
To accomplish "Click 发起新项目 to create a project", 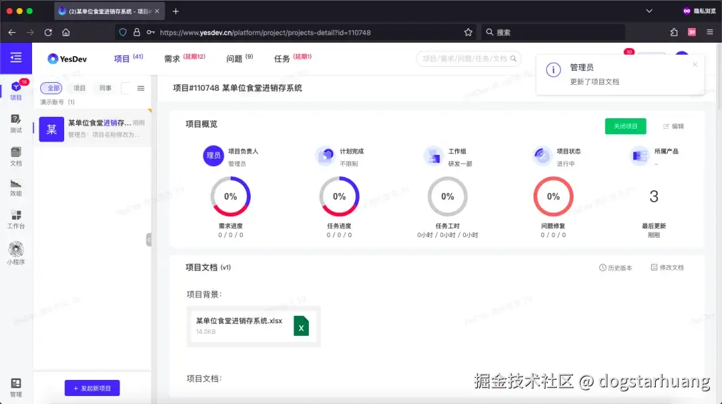I will coord(92,387).
